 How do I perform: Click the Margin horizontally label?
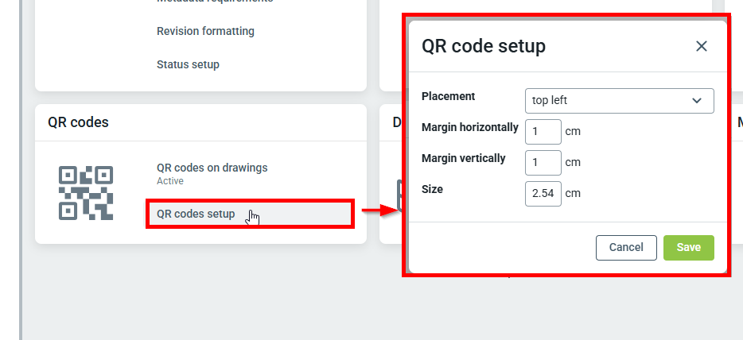tap(469, 127)
